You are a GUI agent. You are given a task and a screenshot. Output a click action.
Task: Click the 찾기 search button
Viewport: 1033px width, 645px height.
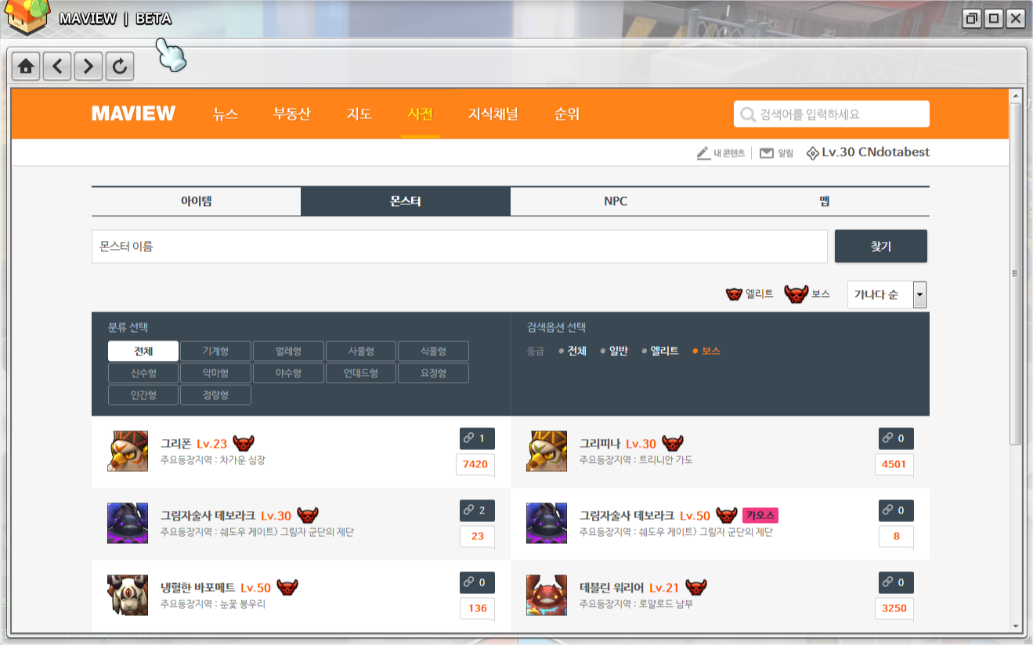coord(880,247)
